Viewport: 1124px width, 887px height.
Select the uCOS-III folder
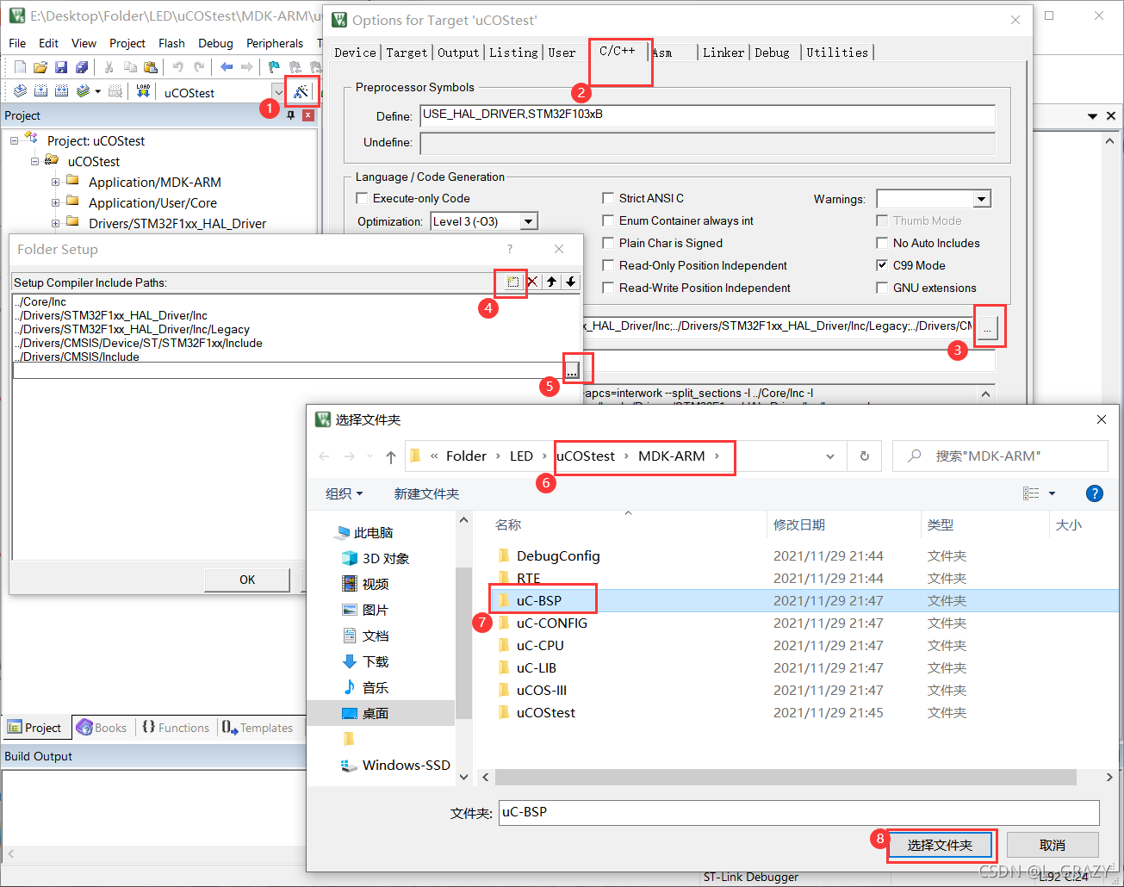(x=541, y=690)
